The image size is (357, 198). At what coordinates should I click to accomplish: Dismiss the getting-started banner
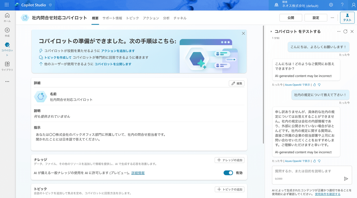243,33
